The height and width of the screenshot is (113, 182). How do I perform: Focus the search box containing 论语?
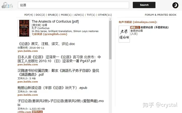[73, 5]
